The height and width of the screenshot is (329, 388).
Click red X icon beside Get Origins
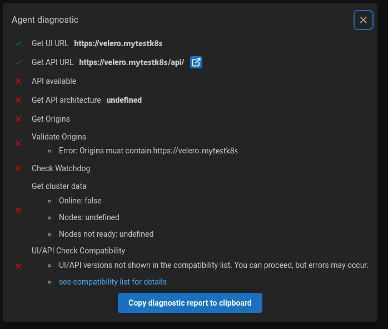tap(18, 119)
